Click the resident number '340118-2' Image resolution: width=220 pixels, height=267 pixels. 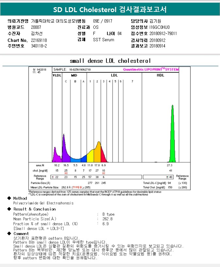39,46
